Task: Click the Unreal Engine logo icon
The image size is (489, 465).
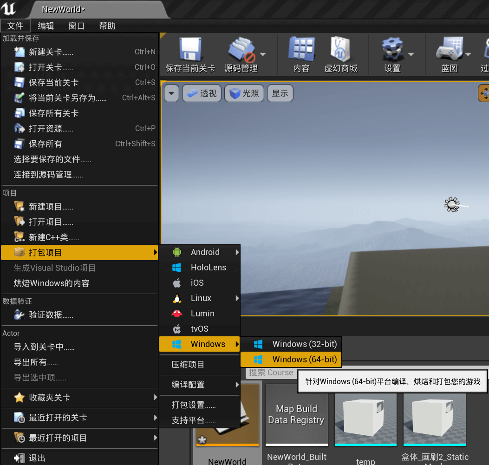Action: click(8, 8)
